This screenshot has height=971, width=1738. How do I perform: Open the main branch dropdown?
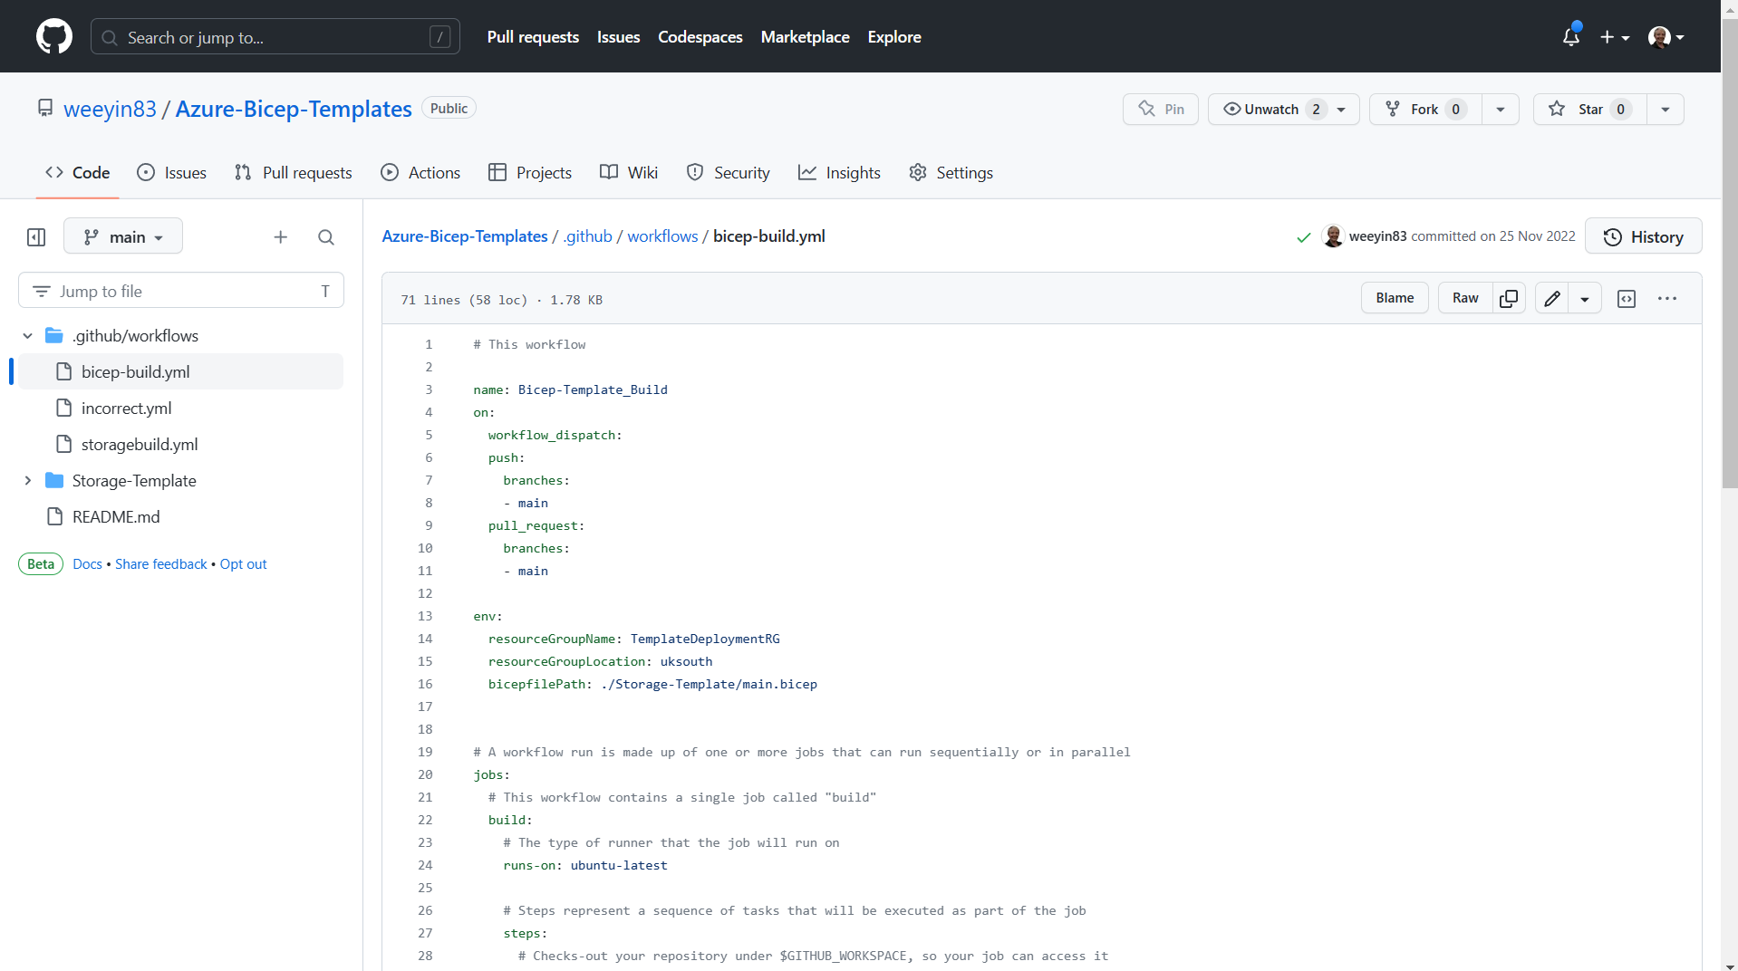(123, 236)
